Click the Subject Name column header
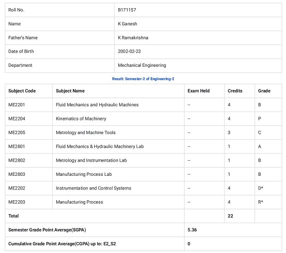This screenshot has width=286, height=253. tap(70, 91)
